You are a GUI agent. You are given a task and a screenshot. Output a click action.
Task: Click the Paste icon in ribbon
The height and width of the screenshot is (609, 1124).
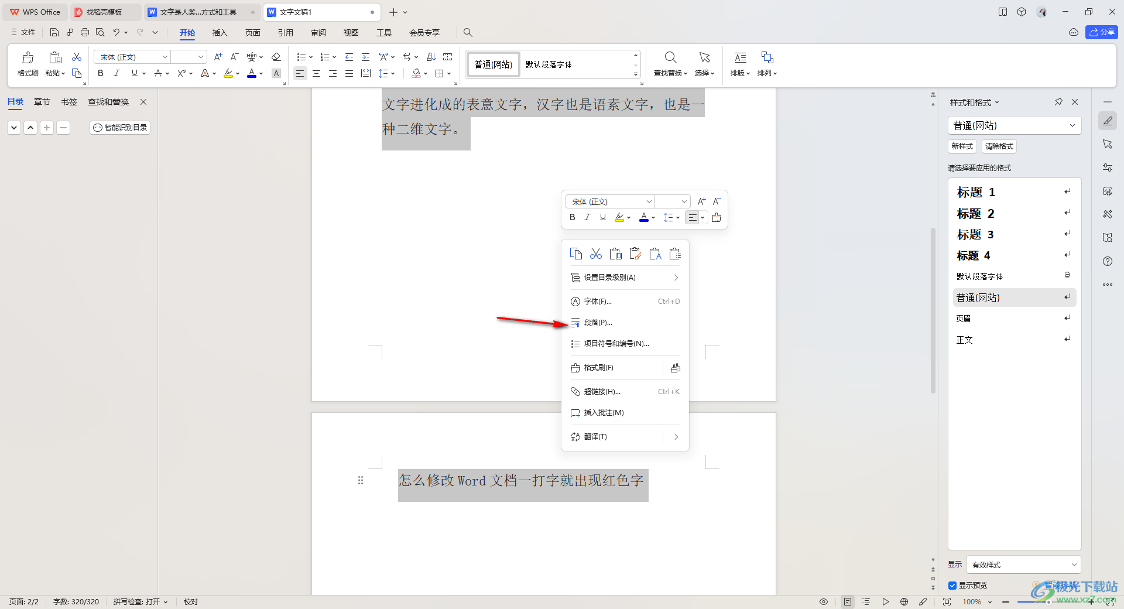[55, 58]
